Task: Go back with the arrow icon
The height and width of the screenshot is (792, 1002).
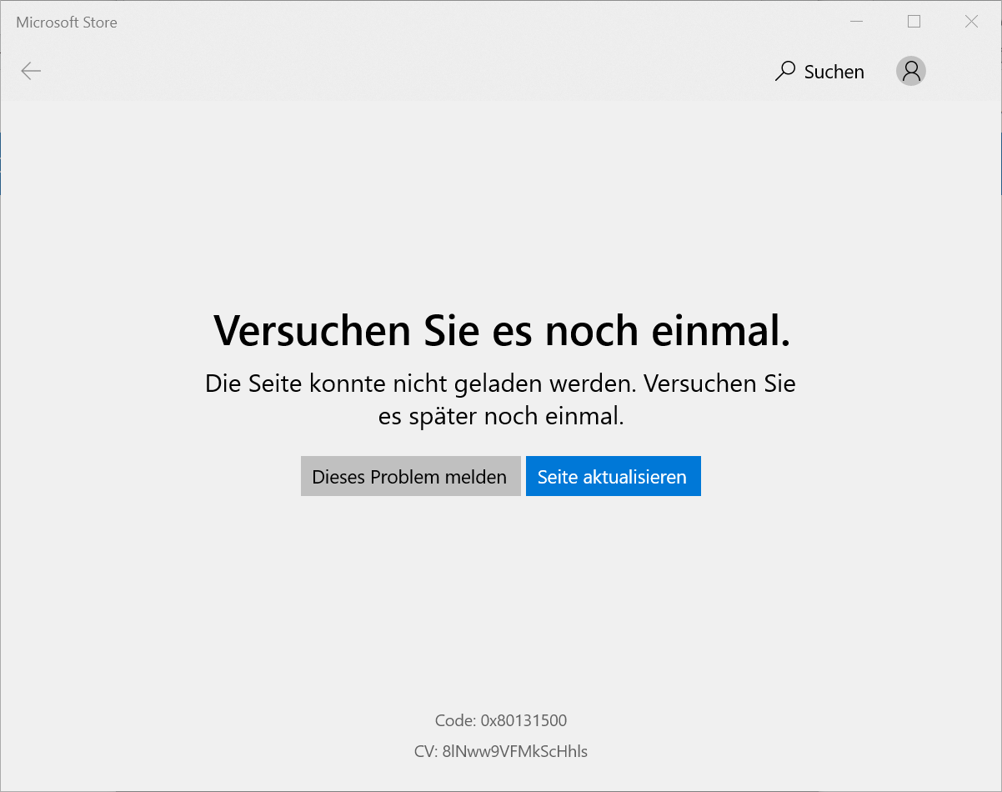Action: (31, 71)
